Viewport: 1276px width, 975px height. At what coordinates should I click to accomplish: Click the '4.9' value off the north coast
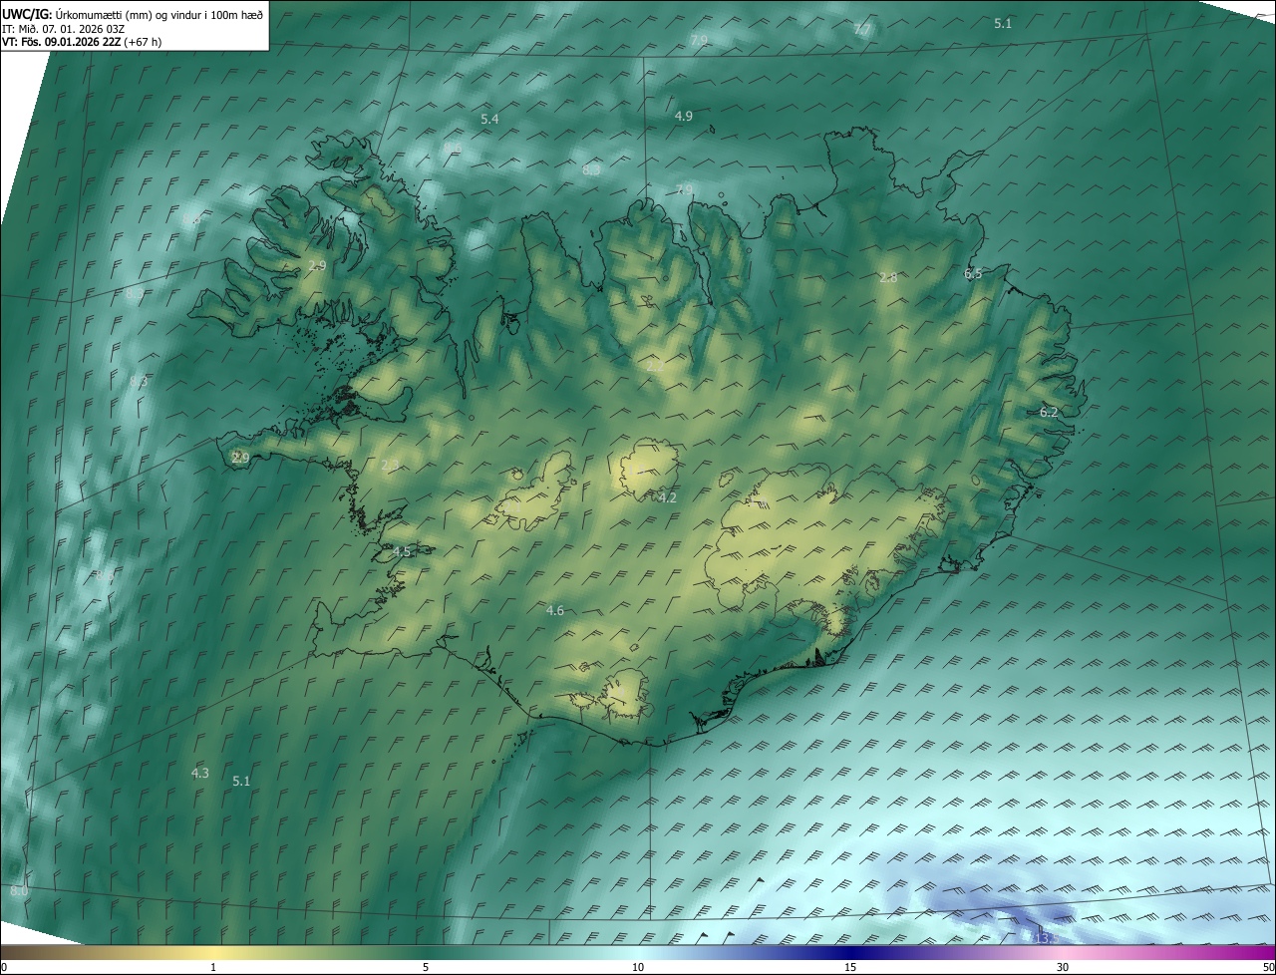point(683,116)
